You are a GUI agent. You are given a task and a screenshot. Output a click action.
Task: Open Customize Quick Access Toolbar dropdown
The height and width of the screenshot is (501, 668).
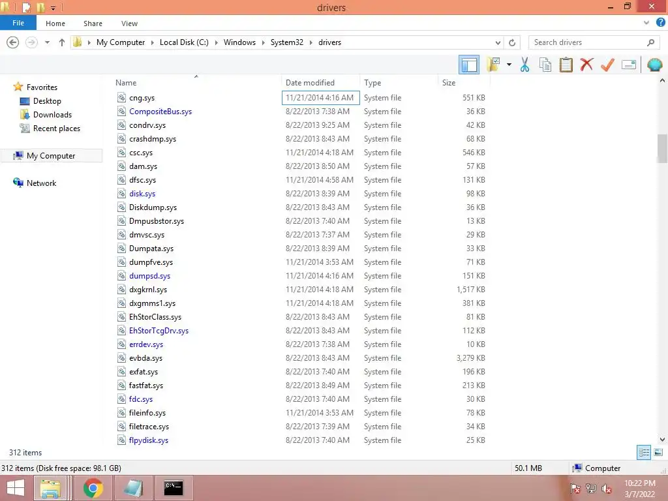[53, 8]
